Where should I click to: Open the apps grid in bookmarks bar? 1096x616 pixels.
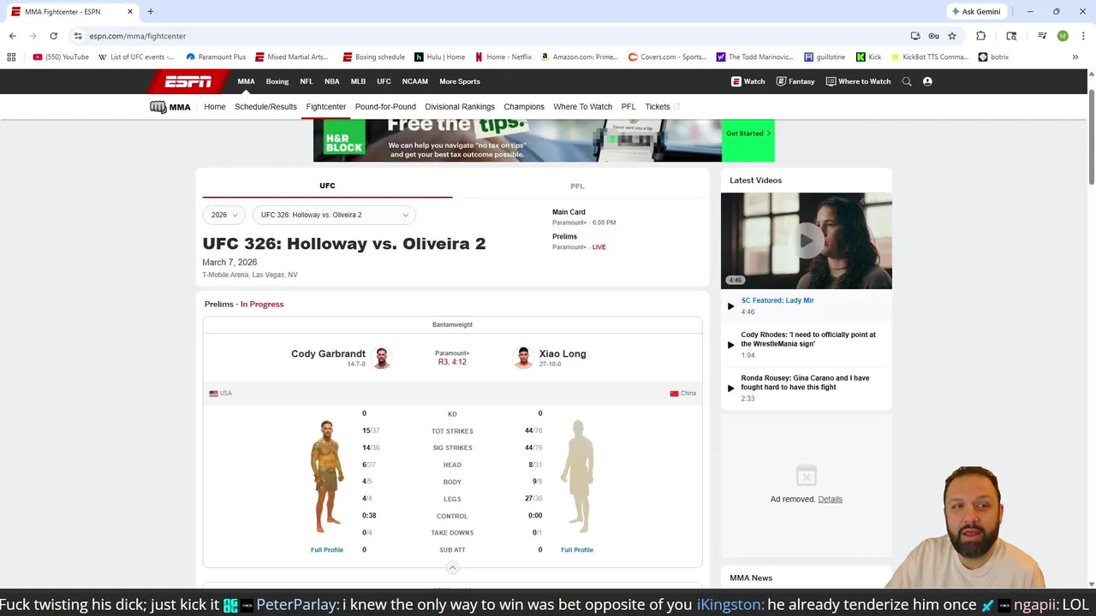[11, 57]
